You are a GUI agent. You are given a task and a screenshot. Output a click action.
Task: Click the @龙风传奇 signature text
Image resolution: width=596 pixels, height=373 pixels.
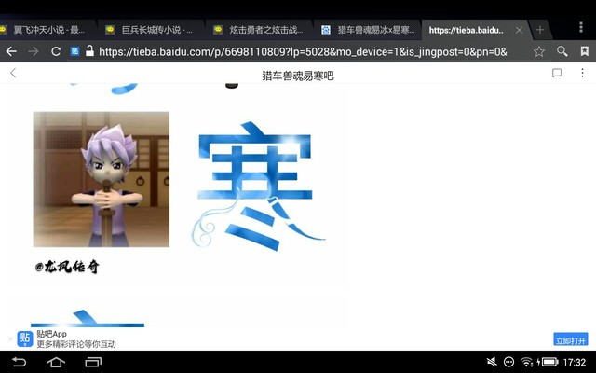coord(67,267)
